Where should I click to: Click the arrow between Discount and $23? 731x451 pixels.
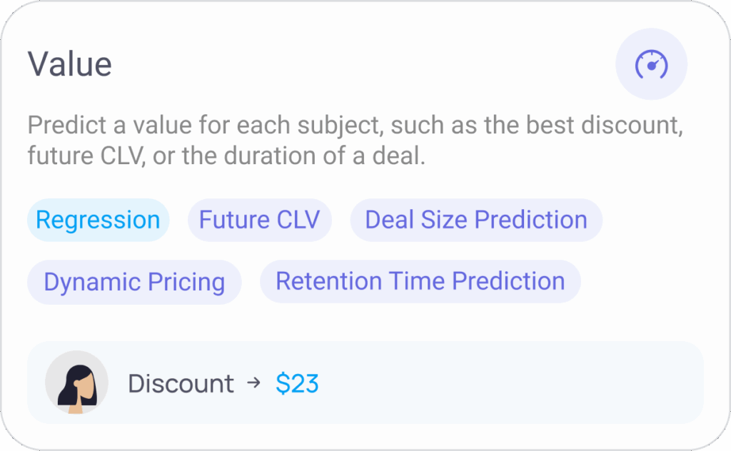[x=254, y=383]
